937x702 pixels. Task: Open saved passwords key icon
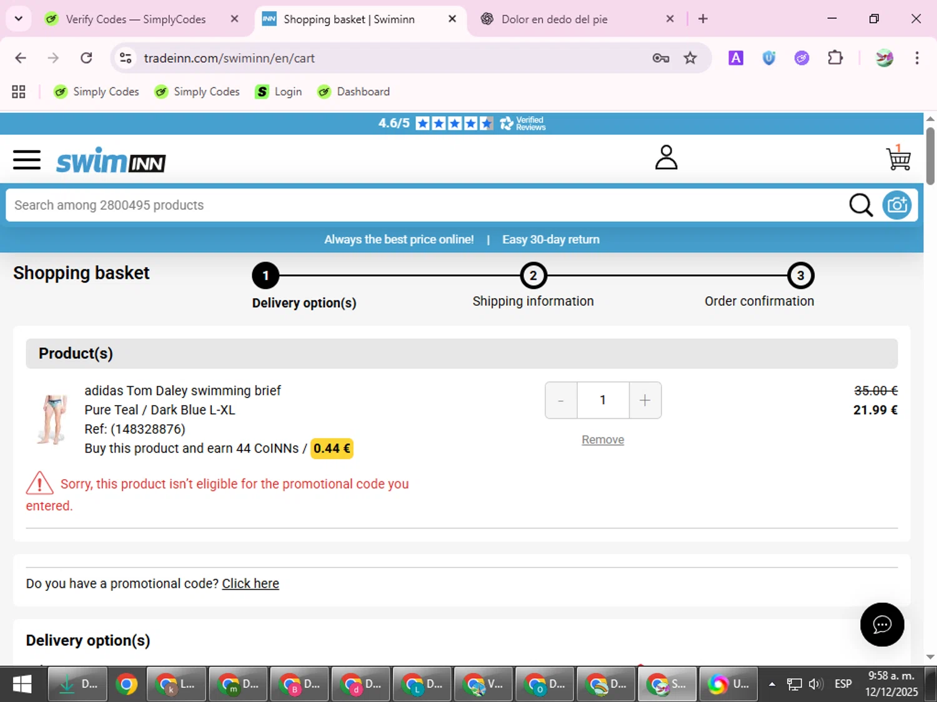click(660, 58)
